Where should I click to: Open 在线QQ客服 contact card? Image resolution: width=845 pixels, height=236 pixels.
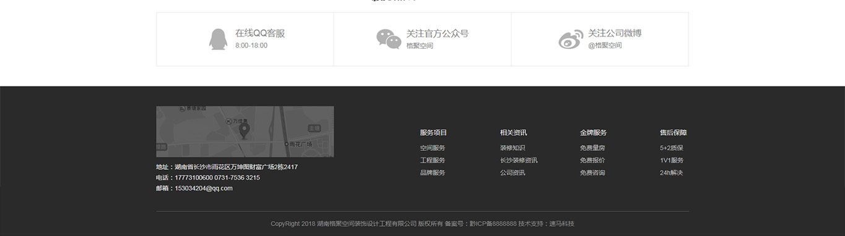245,39
